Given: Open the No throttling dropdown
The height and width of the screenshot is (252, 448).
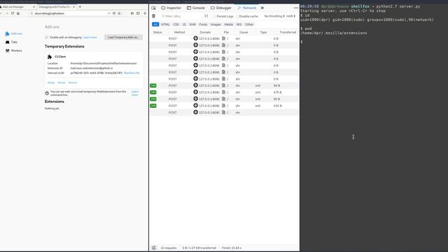Looking at the screenshot, I should click(274, 16).
